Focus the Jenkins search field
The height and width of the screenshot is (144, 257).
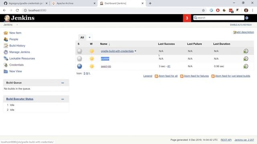pyautogui.click(x=218, y=18)
